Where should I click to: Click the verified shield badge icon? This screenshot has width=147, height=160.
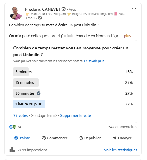click(63, 9)
